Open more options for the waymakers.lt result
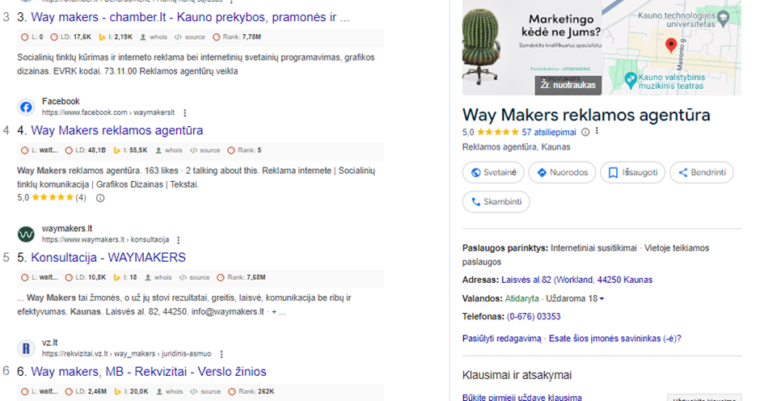 (x=179, y=240)
